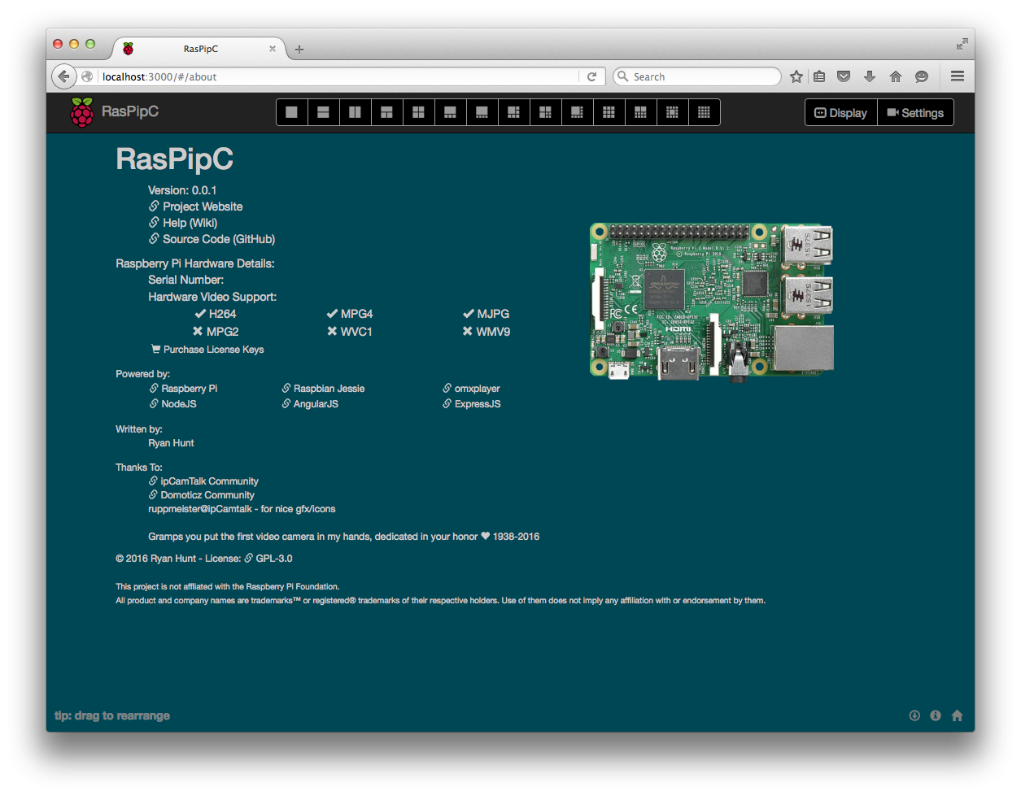
Task: Select layout with three large and four small
Action: coord(546,112)
